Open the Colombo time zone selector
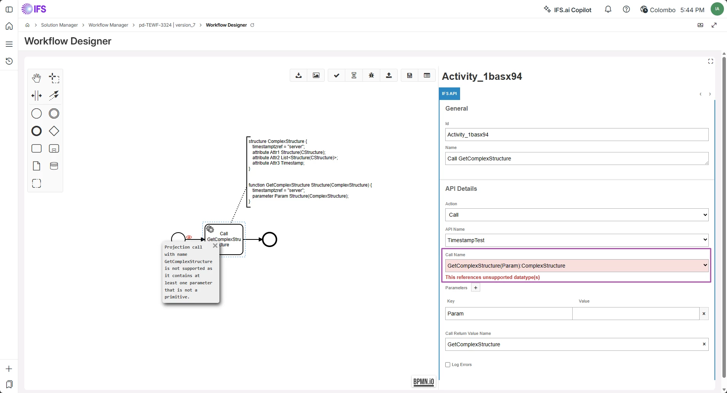This screenshot has height=393, width=727. pos(658,10)
